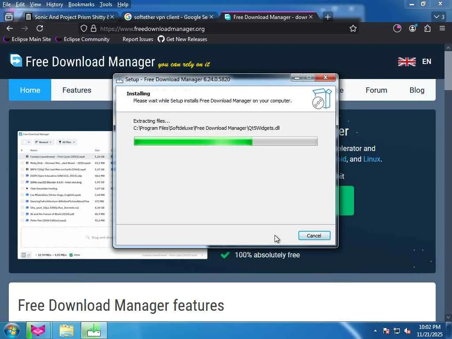Viewport: 452px width, 339px height.
Task: Open Get New Releases bookmark
Action: pos(182,39)
